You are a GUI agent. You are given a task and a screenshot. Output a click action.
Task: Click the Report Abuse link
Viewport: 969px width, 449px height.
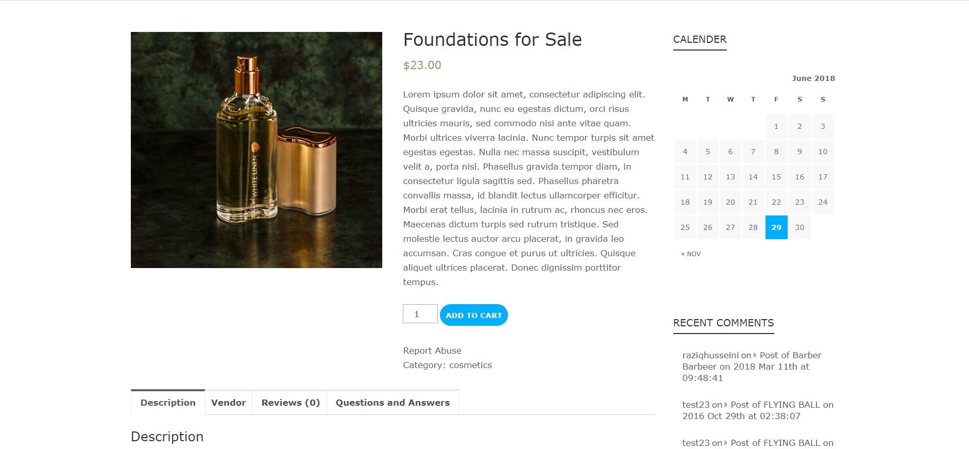pyautogui.click(x=432, y=351)
